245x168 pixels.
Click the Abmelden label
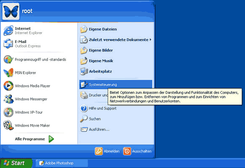112,151
